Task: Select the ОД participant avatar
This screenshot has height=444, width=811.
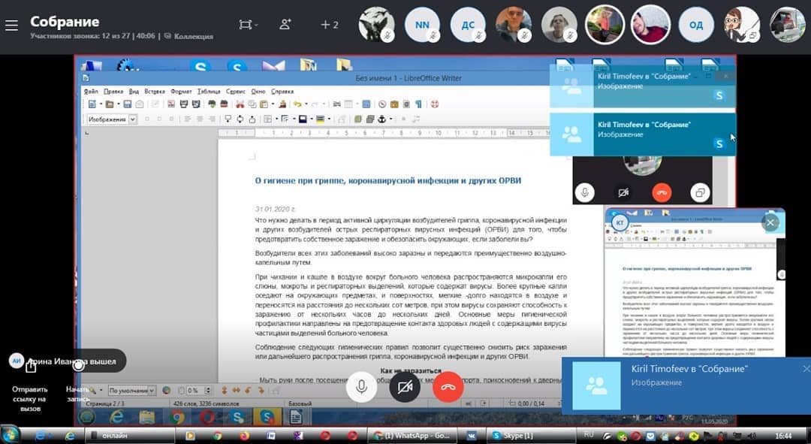Action: point(696,24)
